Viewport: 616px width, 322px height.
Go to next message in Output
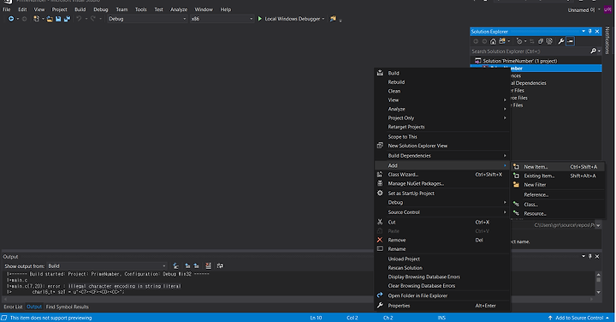tap(197, 266)
